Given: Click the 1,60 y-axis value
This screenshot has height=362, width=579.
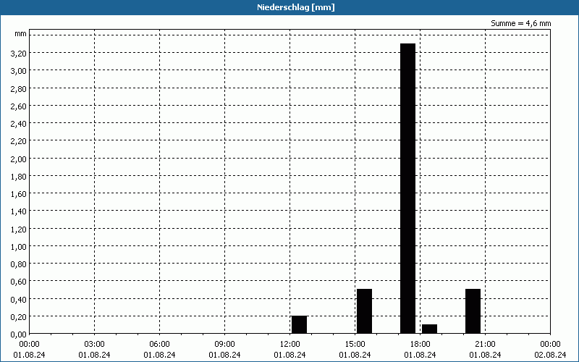Looking at the screenshot, I should [x=19, y=194].
